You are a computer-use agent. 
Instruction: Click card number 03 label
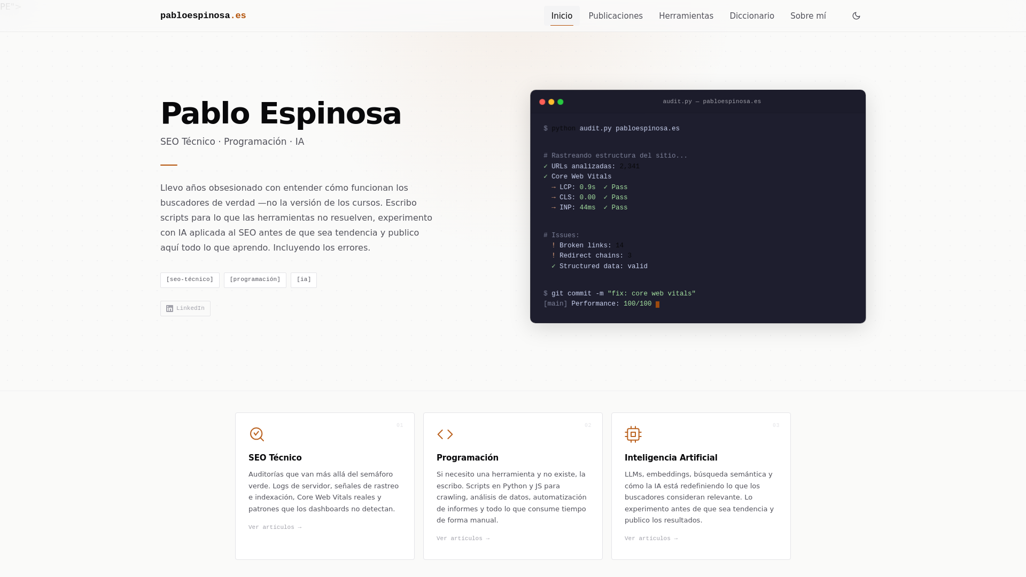(x=776, y=425)
